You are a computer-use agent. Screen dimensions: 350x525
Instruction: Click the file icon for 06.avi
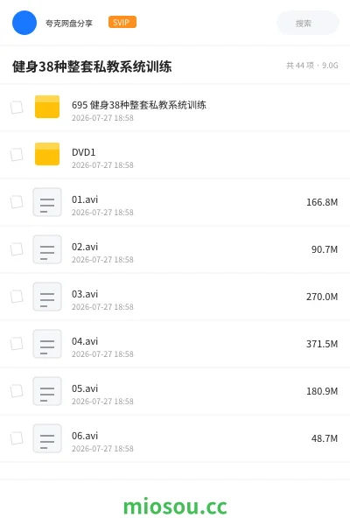point(47,438)
